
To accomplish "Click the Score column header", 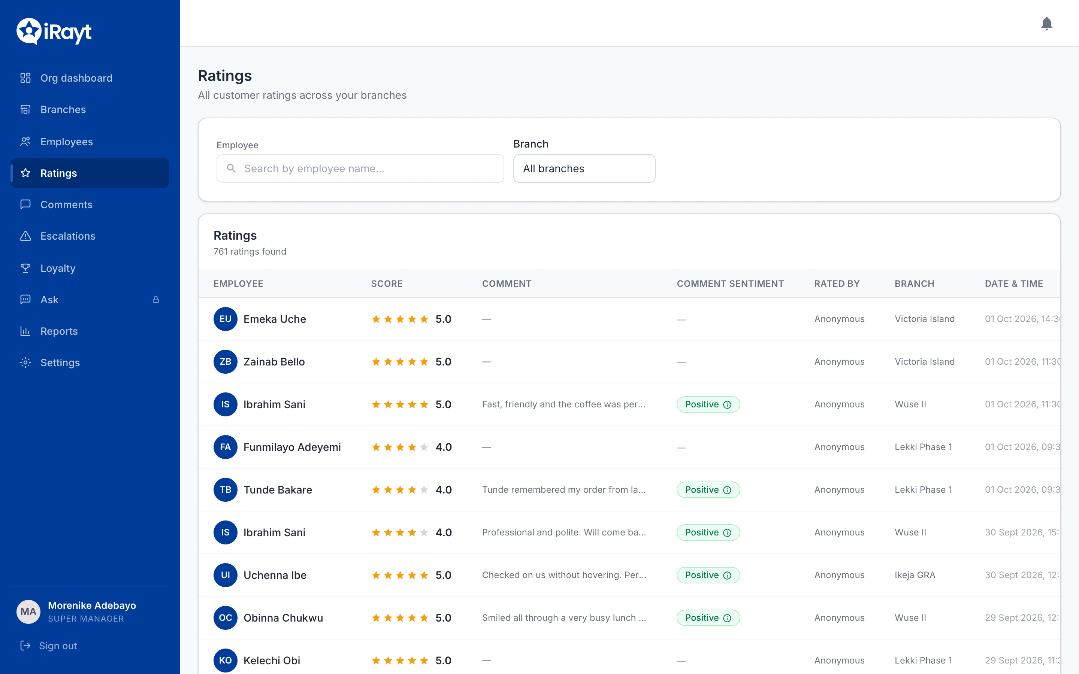I will click(387, 283).
